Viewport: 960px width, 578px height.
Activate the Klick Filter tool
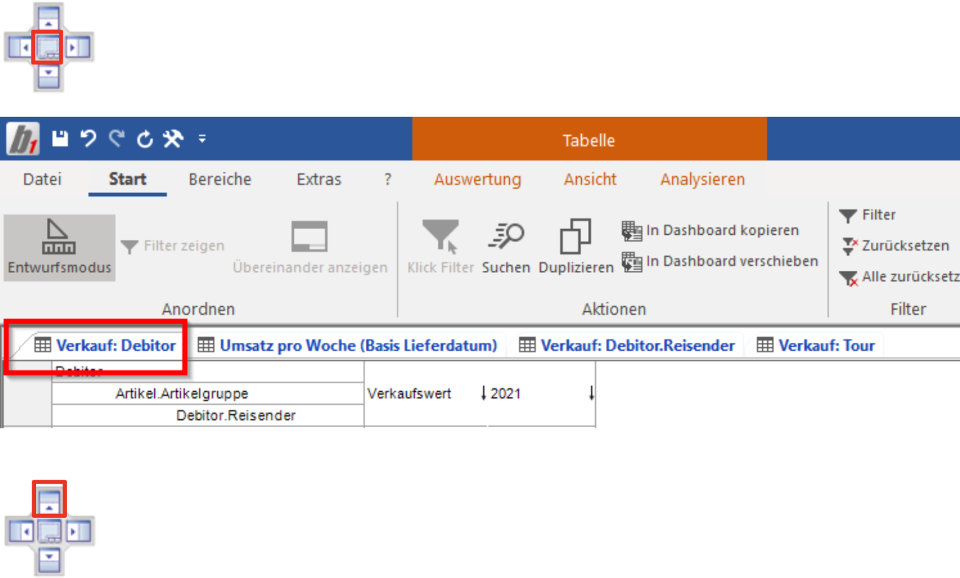[x=441, y=247]
